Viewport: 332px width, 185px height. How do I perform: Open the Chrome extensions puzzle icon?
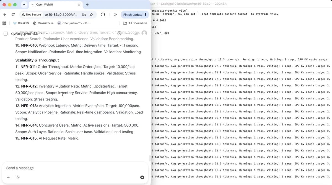point(103,15)
